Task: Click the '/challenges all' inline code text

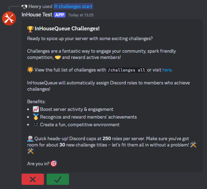Action: tap(127, 70)
